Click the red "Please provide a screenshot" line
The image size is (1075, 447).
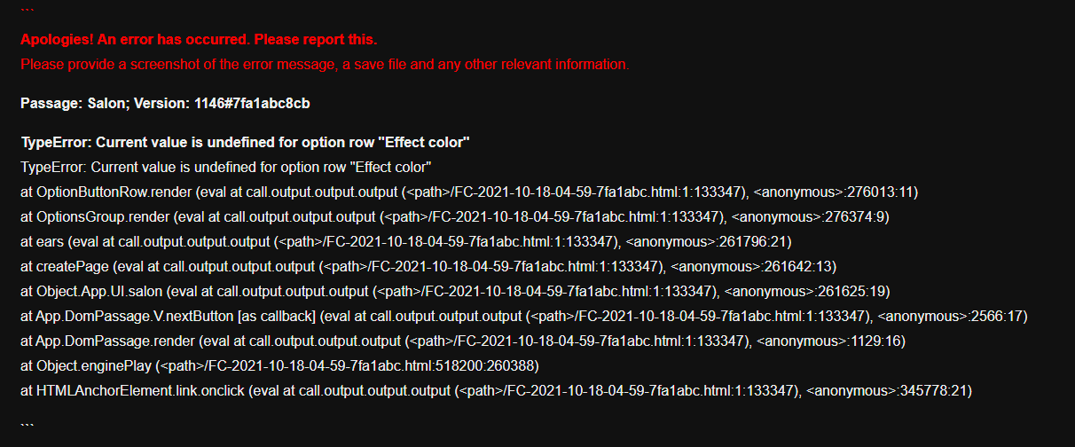[325, 65]
